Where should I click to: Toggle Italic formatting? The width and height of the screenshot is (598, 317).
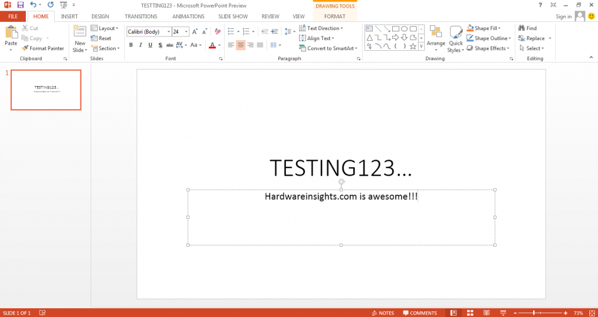tap(140, 45)
